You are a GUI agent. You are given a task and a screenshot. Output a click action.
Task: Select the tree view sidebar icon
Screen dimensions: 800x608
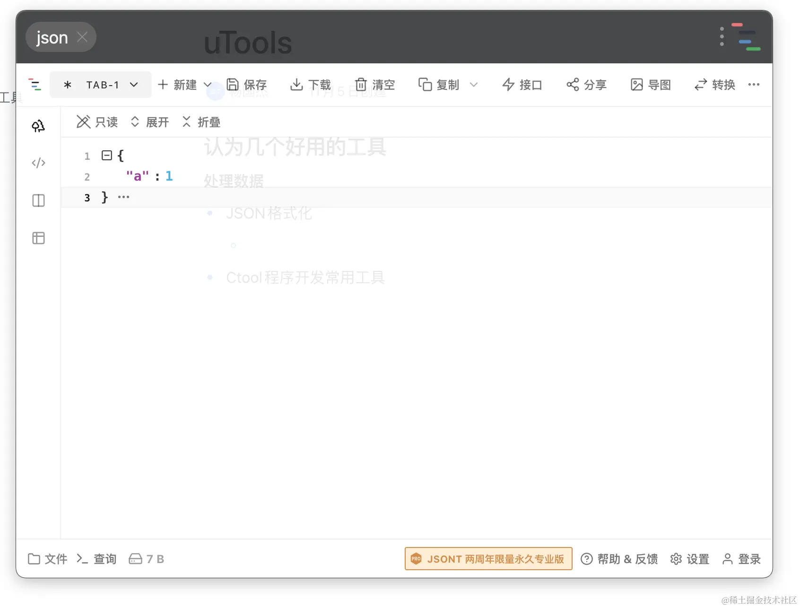point(38,126)
